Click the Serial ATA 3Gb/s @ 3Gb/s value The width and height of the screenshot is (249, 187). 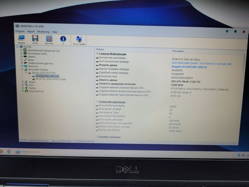pos(186,59)
